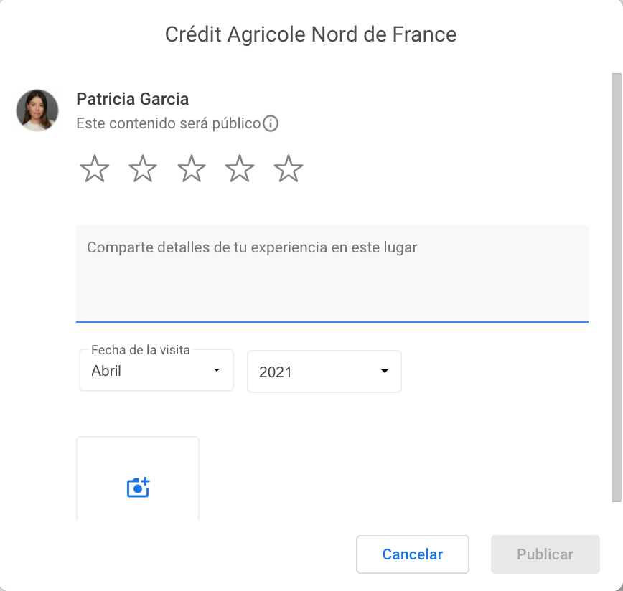Expand the month selector's arrow

point(217,370)
